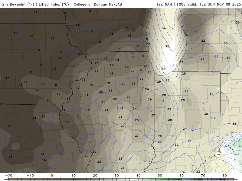Click the "Lifted Index (°C)" header label

[x=54, y=4]
